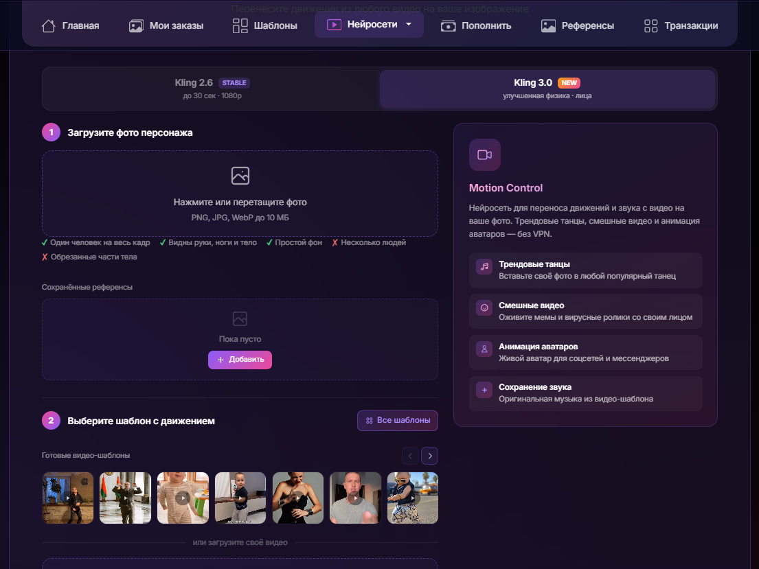Go to previous templates with left arrow

pos(410,456)
